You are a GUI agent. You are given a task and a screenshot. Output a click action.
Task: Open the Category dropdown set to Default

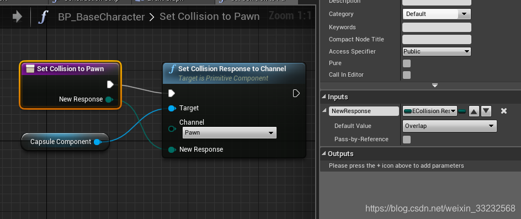coord(437,14)
